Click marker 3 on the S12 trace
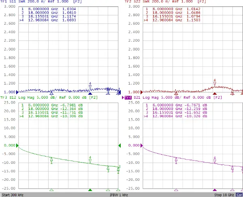The image size is (243, 197). tap(108, 168)
